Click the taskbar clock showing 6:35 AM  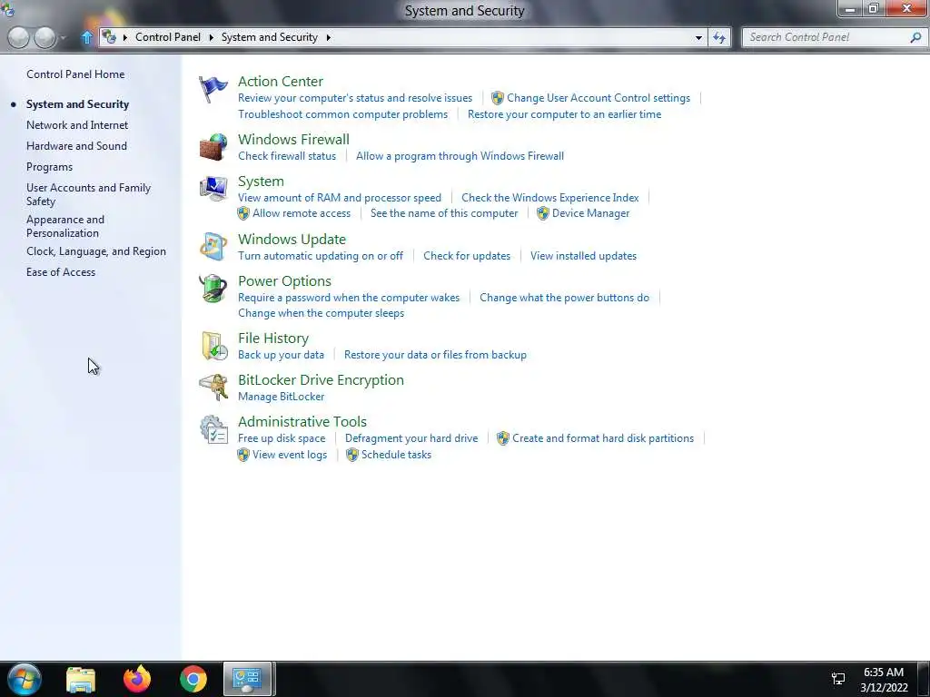pos(884,672)
